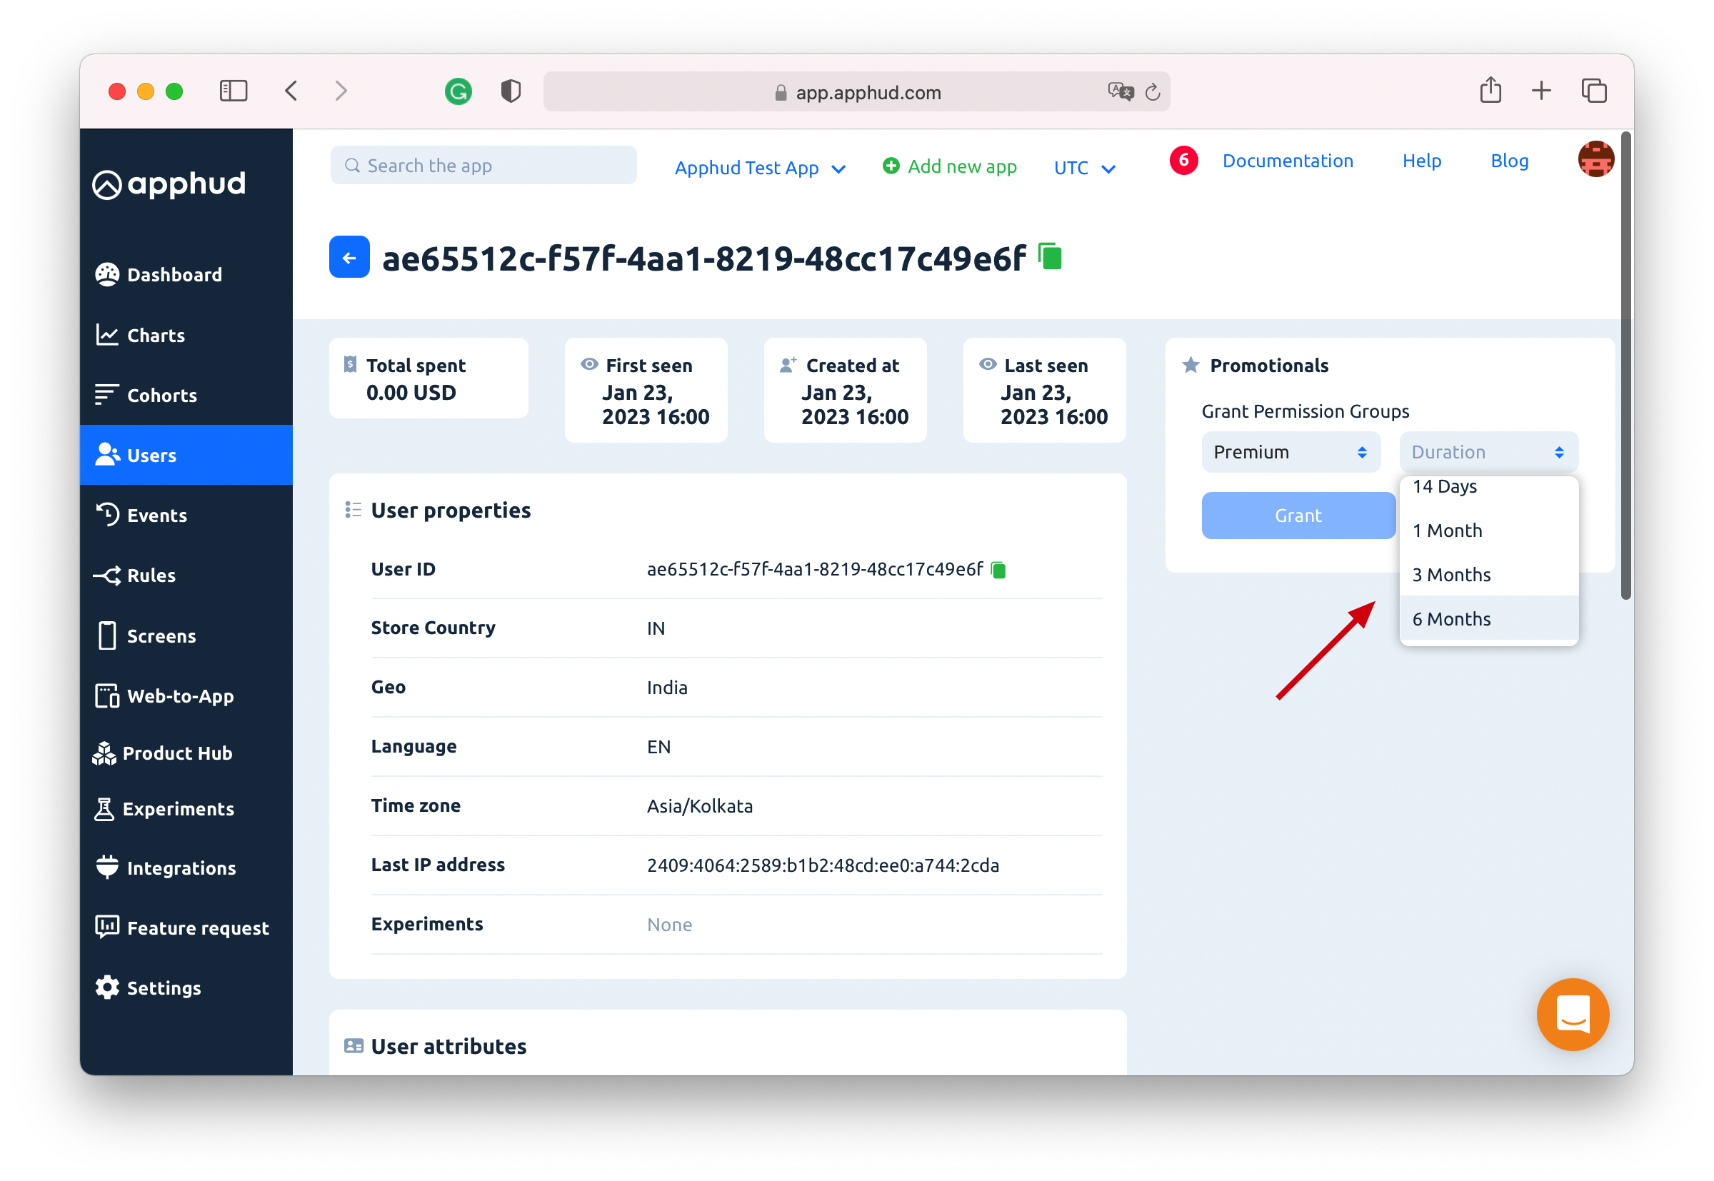
Task: Open the Premium permission group dropdown
Action: [x=1290, y=452]
